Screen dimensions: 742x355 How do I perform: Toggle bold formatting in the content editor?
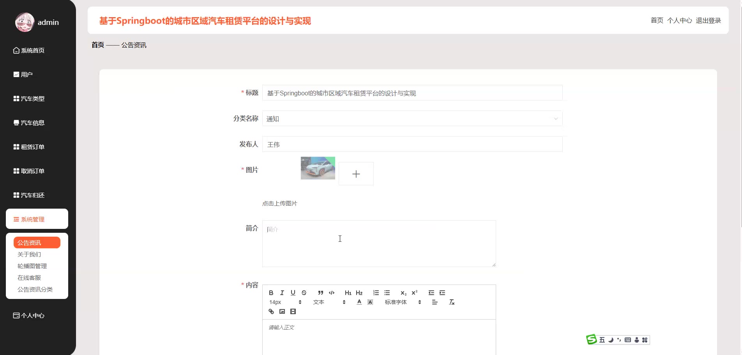pyautogui.click(x=271, y=293)
